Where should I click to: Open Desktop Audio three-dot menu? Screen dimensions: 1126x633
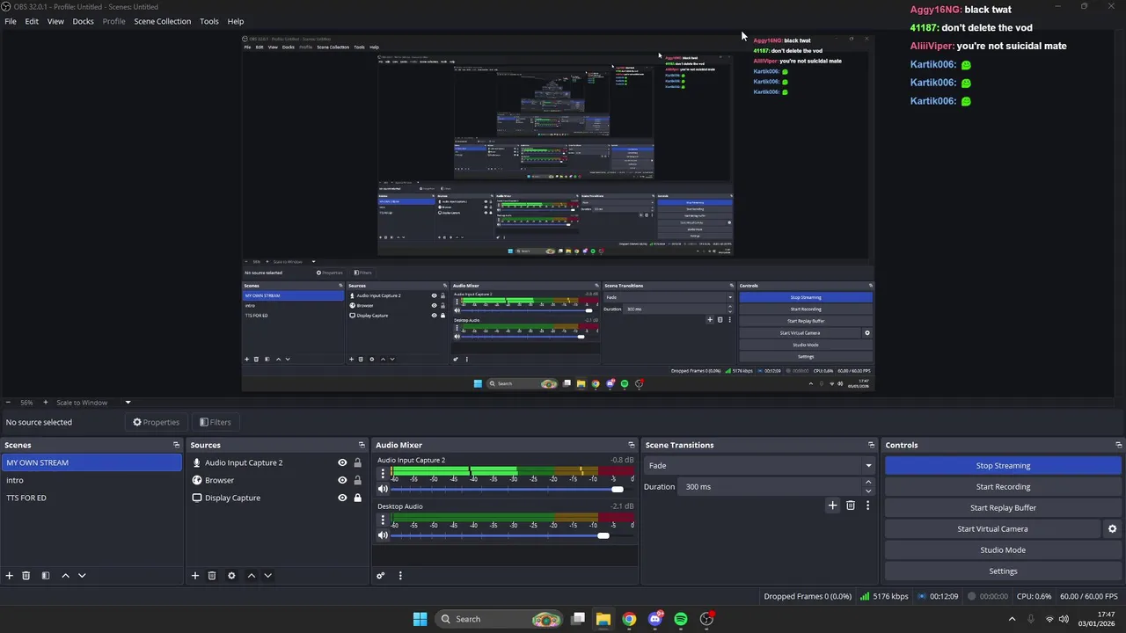pos(383,520)
